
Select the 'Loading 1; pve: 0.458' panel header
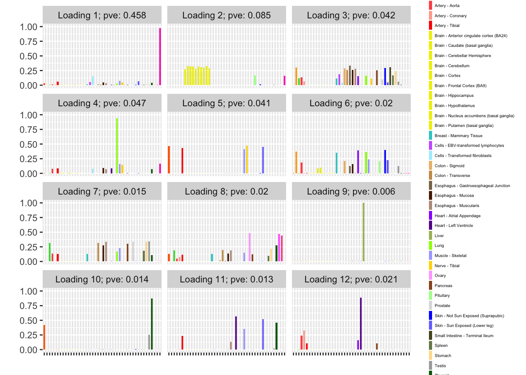102,15
